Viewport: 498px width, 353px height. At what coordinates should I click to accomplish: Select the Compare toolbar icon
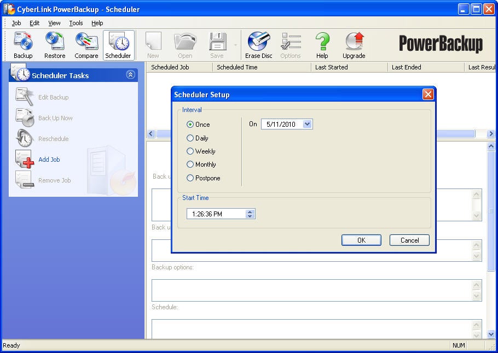86,45
